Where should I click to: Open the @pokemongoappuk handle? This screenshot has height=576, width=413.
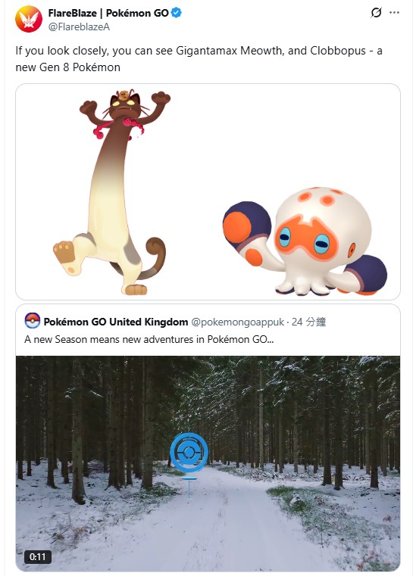point(238,322)
